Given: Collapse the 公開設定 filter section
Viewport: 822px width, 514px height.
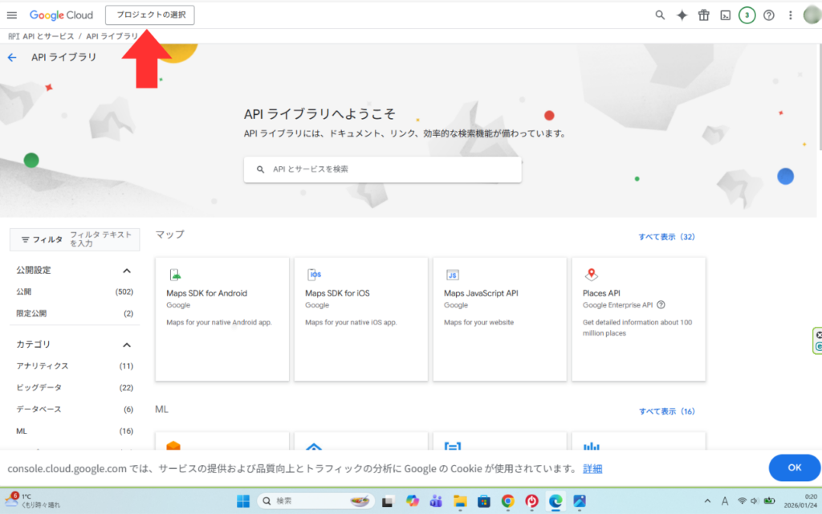Looking at the screenshot, I should 126,271.
